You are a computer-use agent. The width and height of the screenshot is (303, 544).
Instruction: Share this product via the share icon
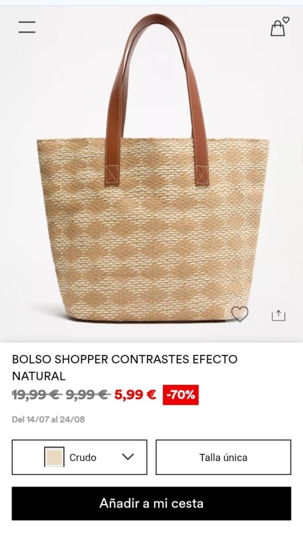(278, 315)
